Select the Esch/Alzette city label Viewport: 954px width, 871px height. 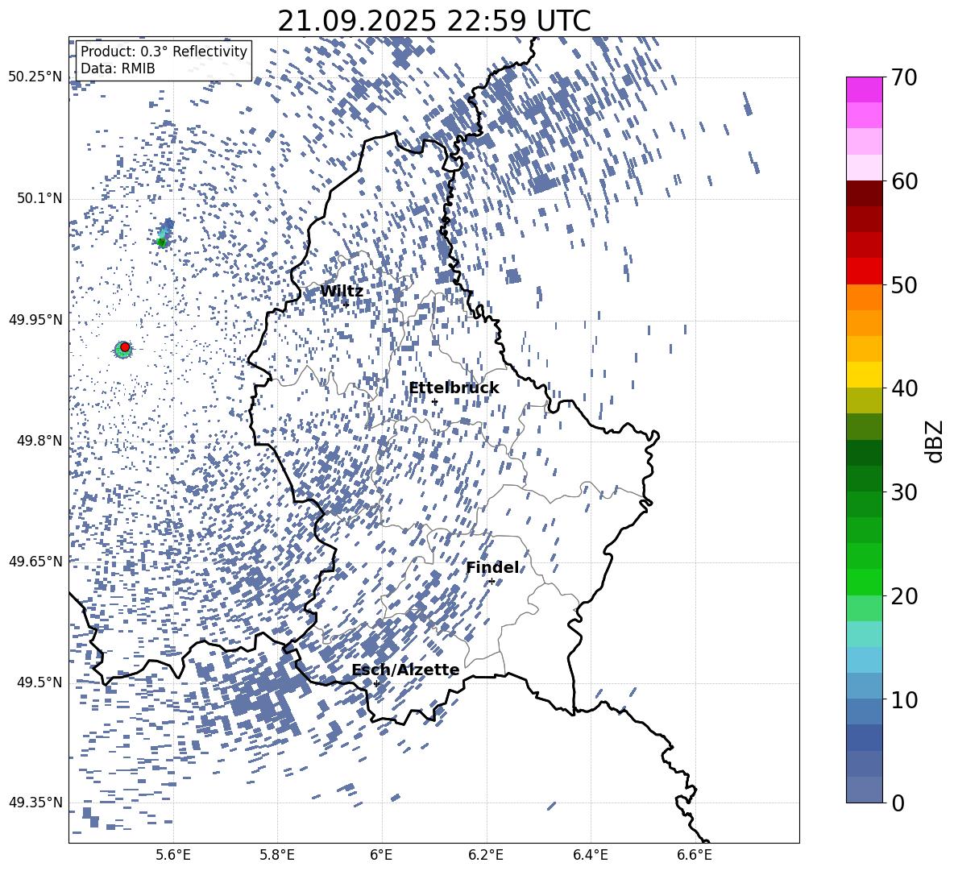point(405,670)
